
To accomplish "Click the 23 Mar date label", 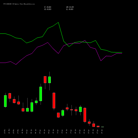I will (5, 131).
